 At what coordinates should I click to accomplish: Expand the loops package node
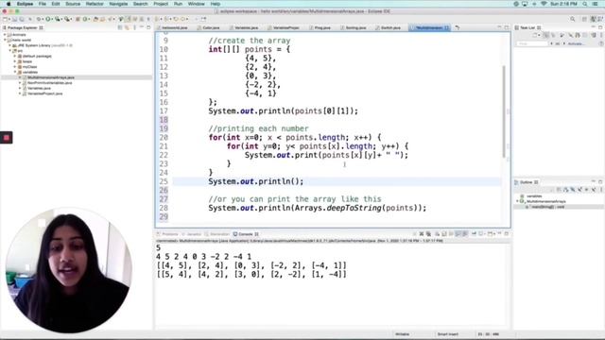15,61
